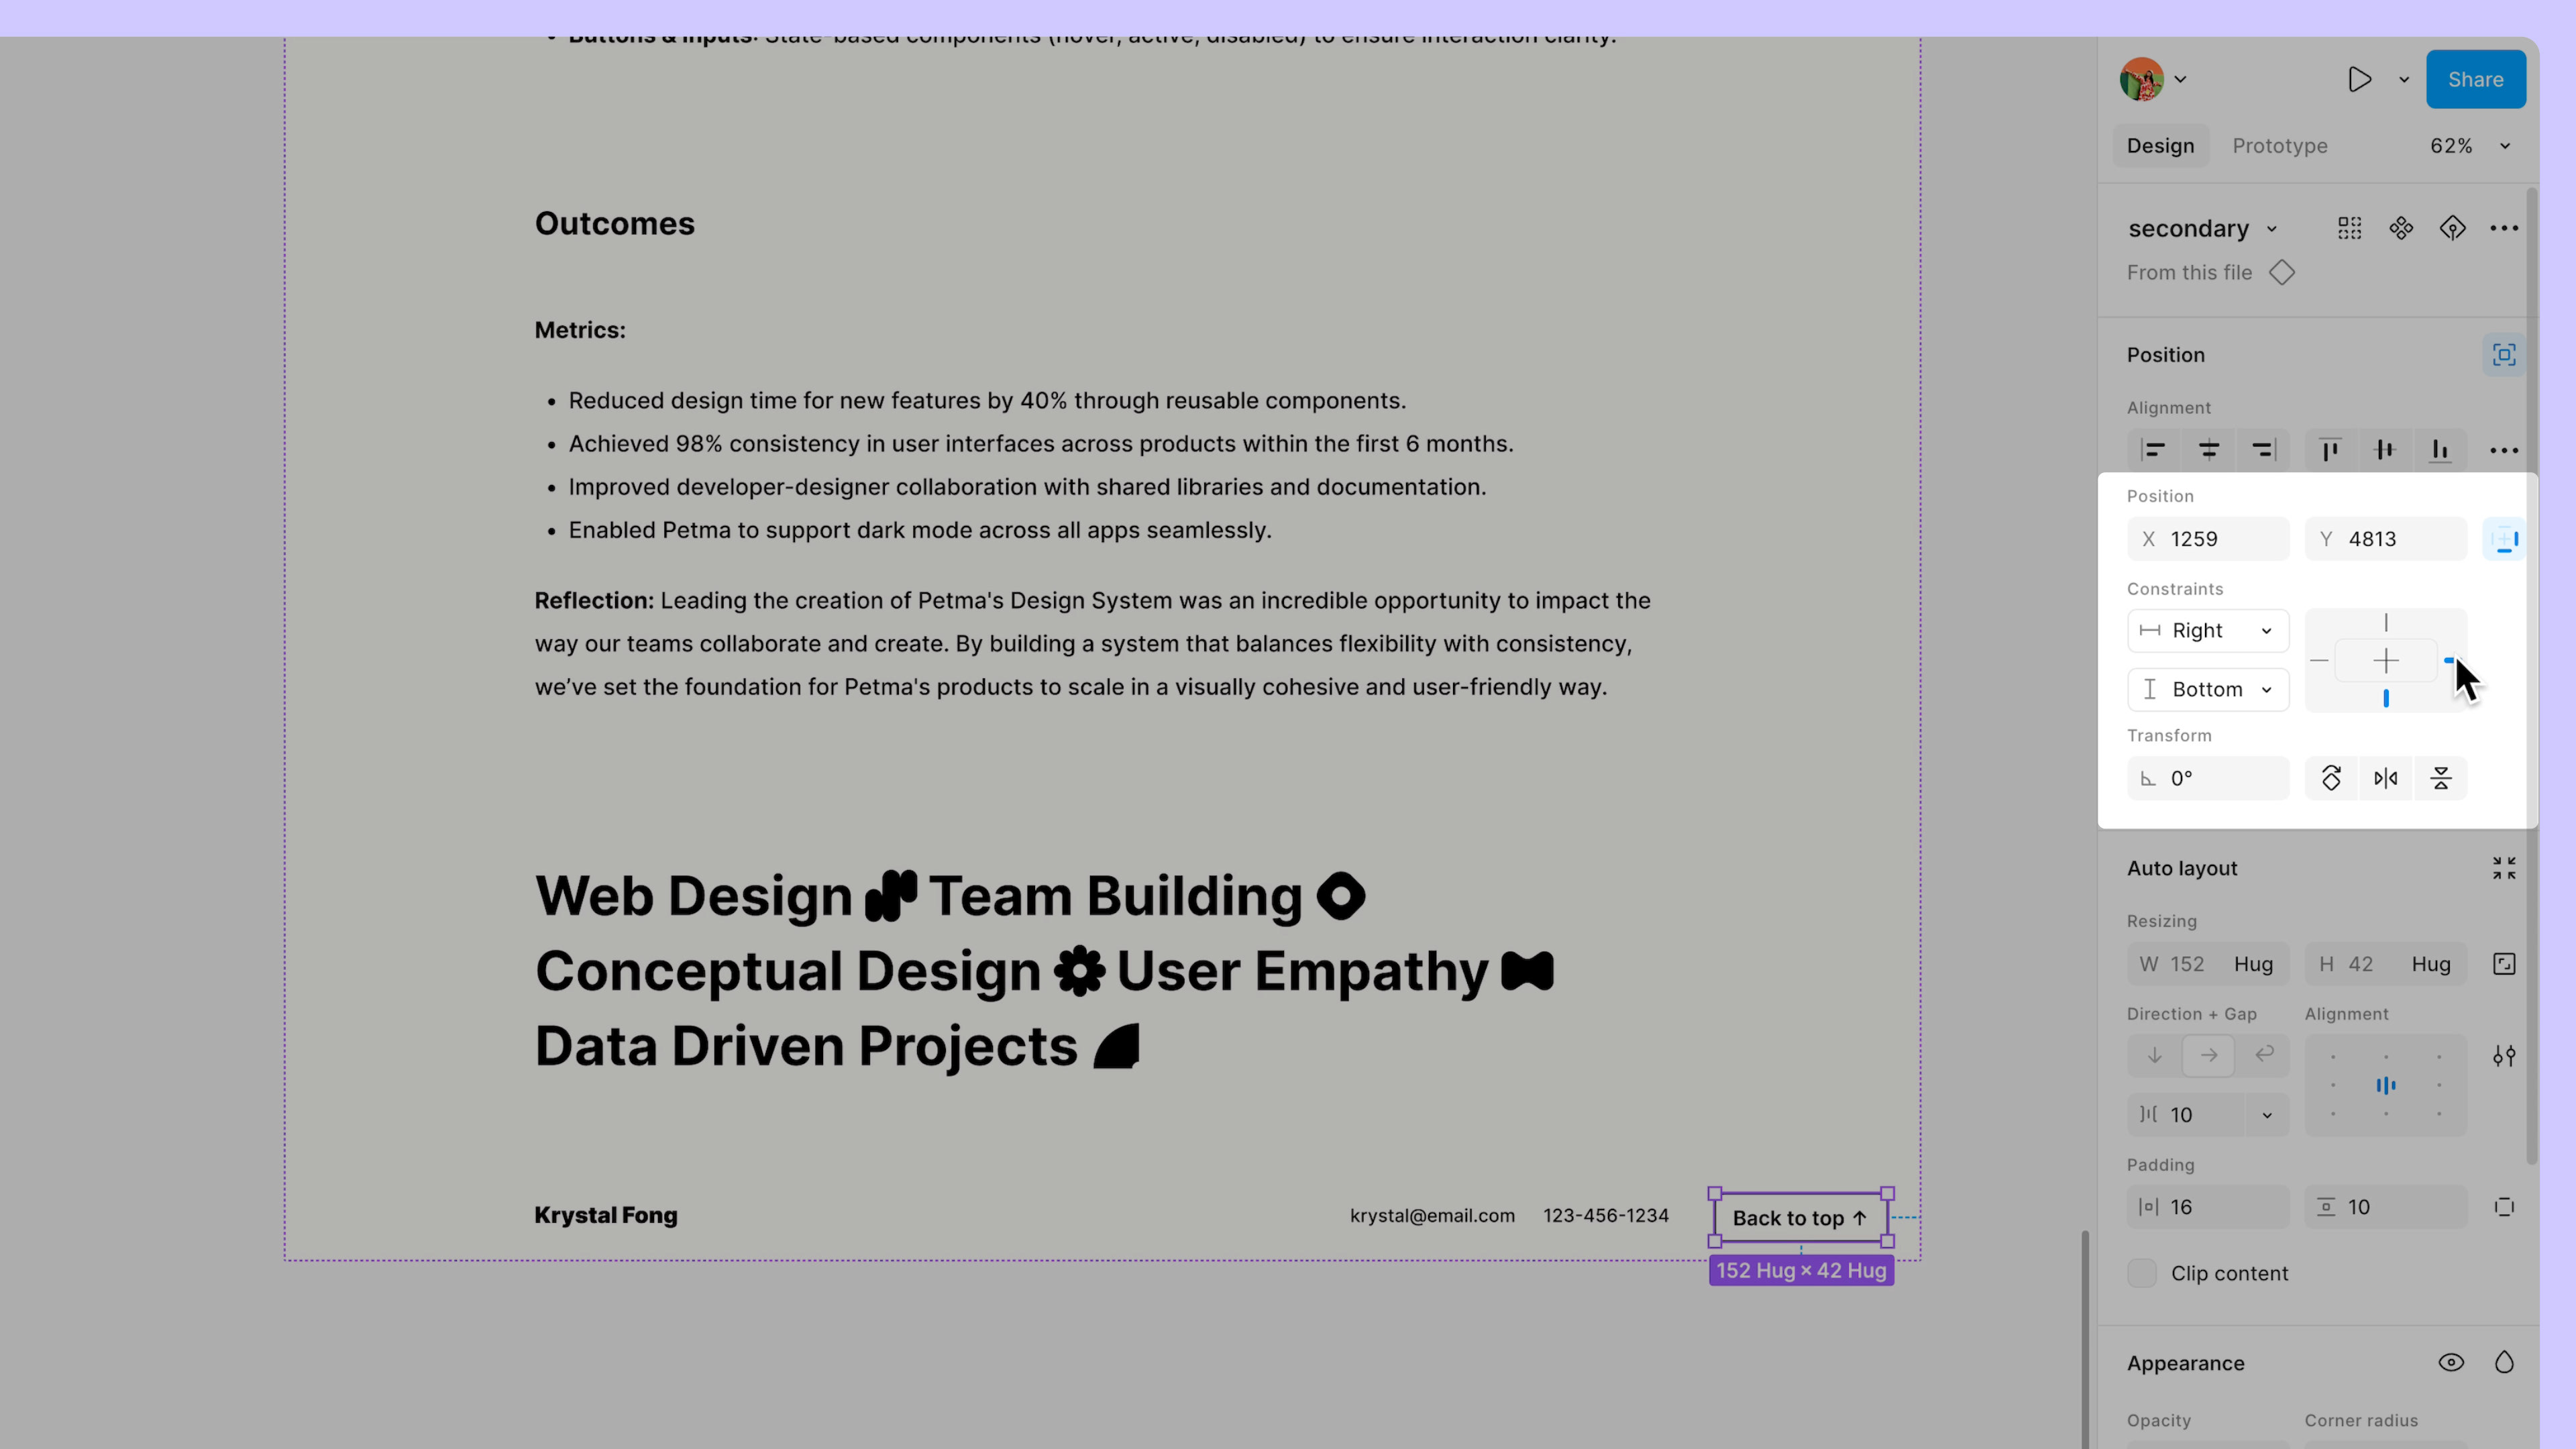Click the Y position field 4813
This screenshot has width=2576, height=1449.
(x=2385, y=539)
